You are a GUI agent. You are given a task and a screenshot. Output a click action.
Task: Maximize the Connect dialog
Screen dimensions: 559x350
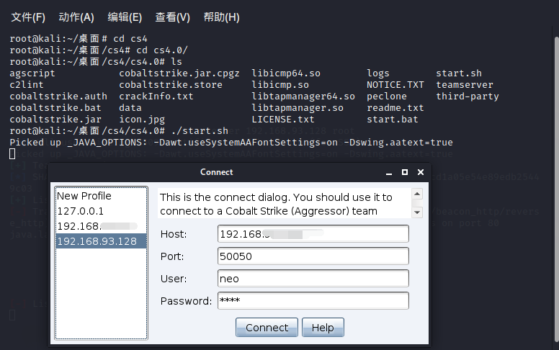(x=405, y=172)
